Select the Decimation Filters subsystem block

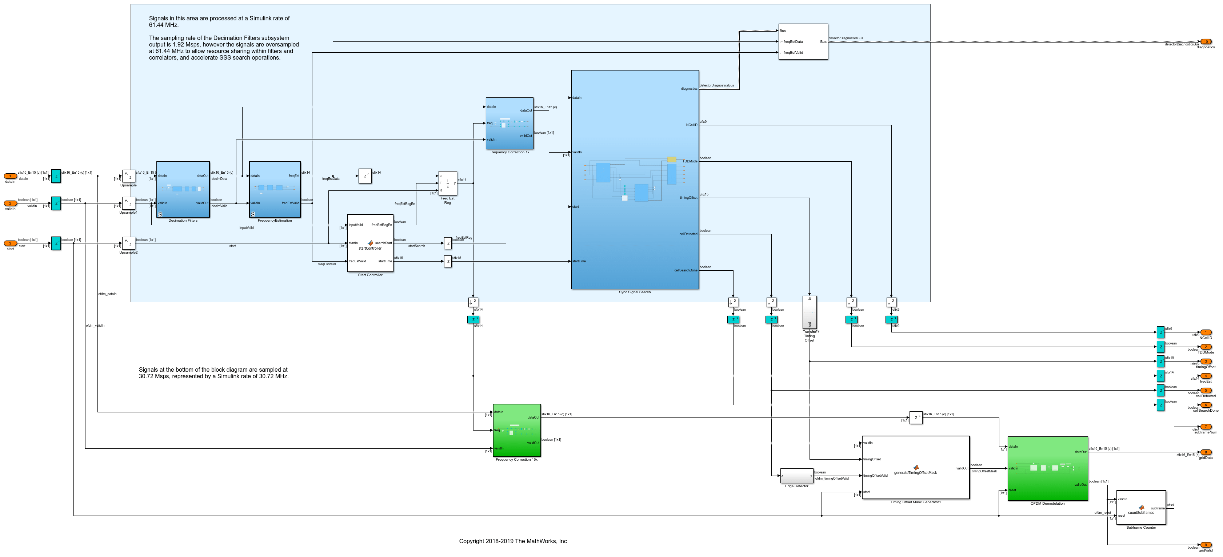coord(183,189)
